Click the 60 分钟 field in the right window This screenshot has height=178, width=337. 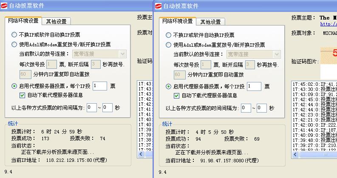click(180, 75)
